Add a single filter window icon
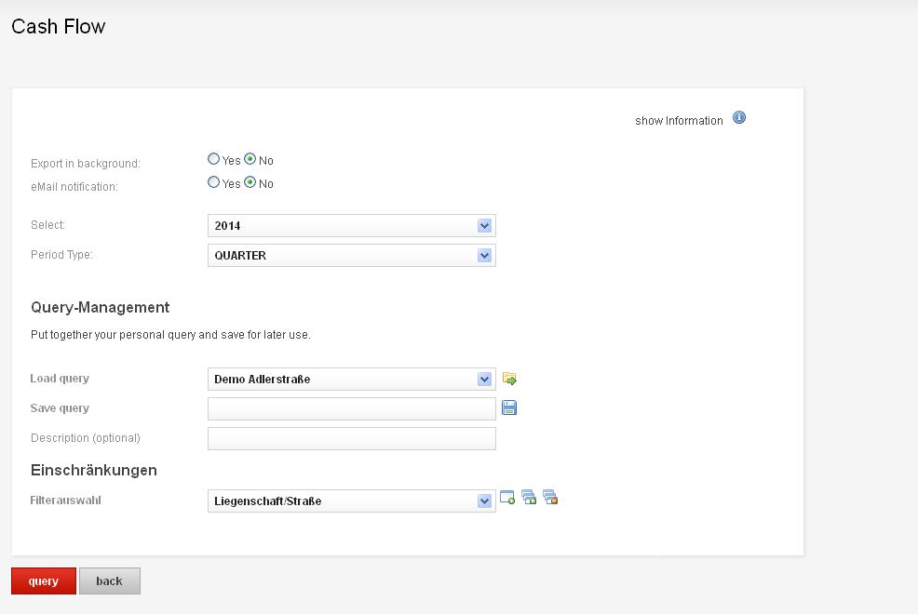 [507, 498]
